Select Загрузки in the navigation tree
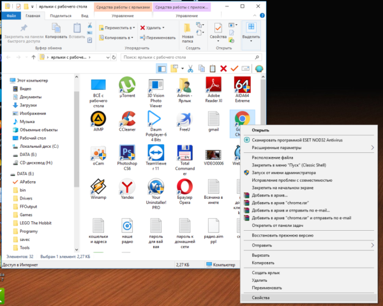The image size is (383, 306). [28, 105]
